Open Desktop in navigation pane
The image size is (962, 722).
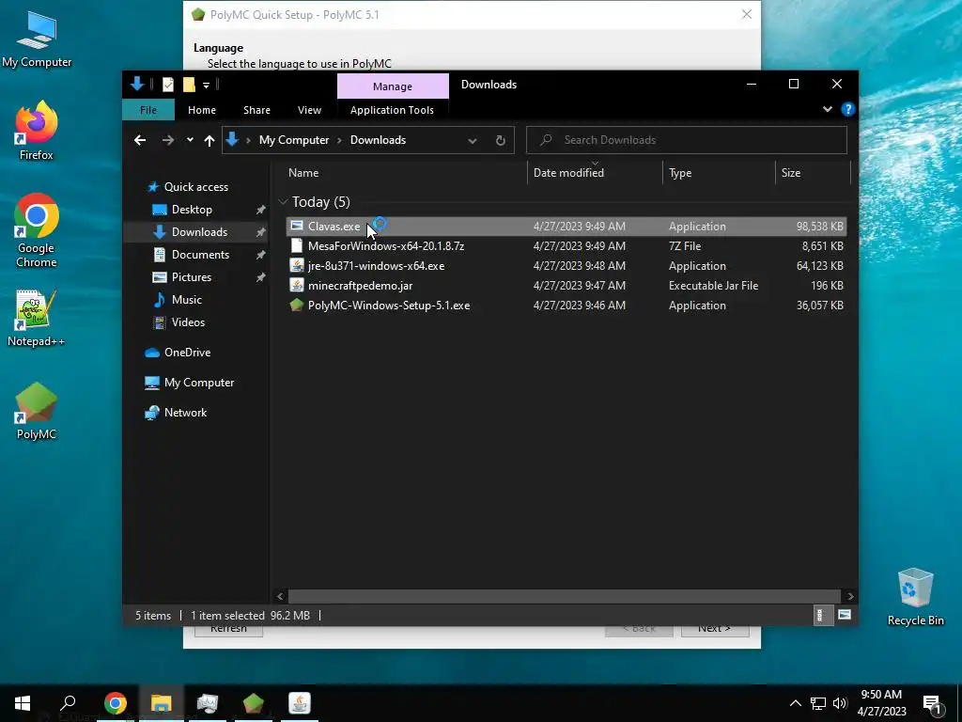coord(192,210)
